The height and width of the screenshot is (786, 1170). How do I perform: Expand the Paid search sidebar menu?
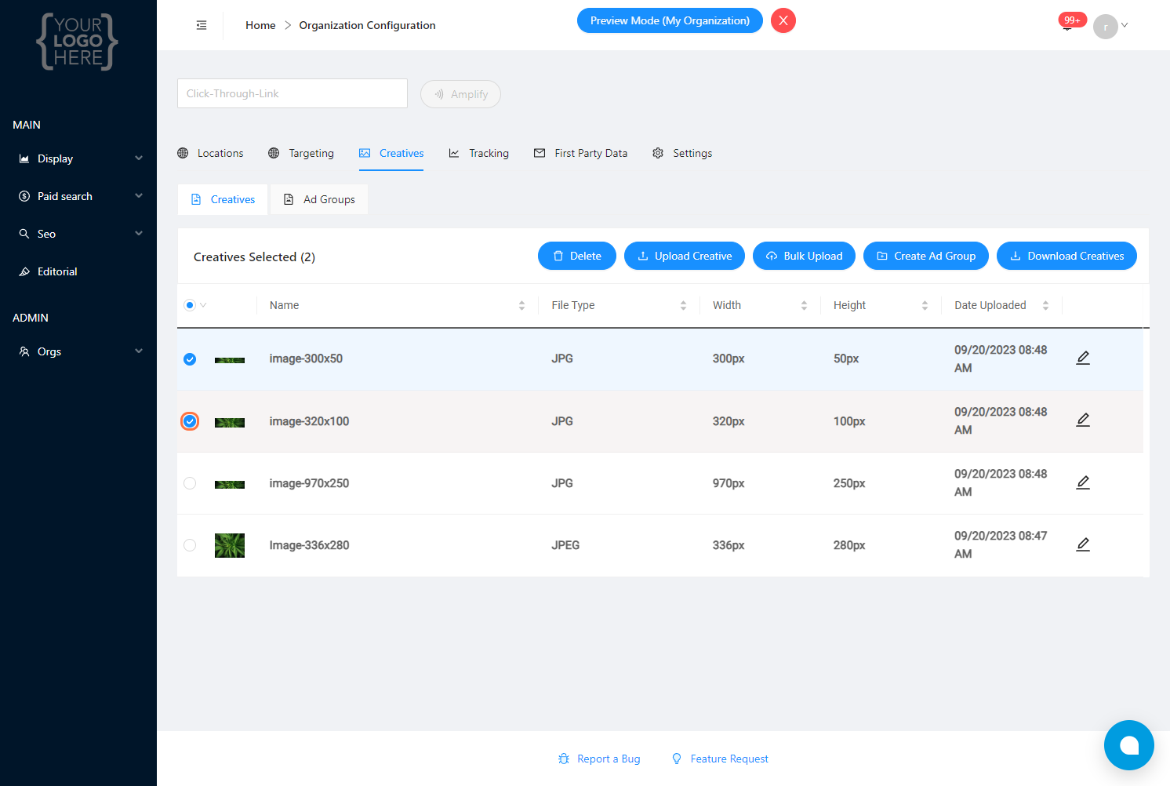(78, 196)
